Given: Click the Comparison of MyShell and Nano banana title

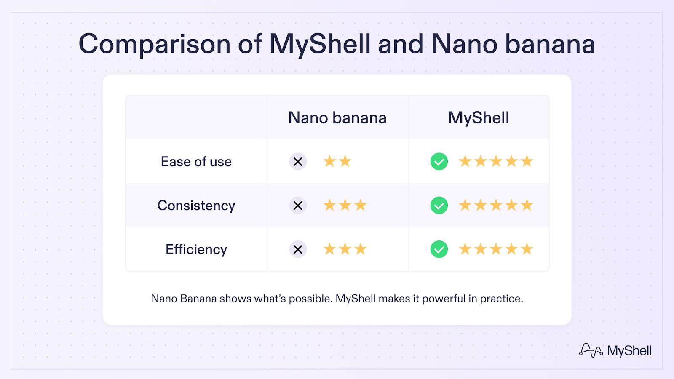Looking at the screenshot, I should point(337,44).
